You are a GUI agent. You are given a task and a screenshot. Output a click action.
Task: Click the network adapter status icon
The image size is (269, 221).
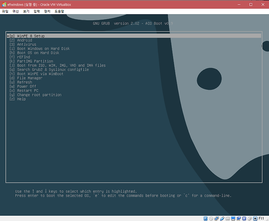coord(216,218)
